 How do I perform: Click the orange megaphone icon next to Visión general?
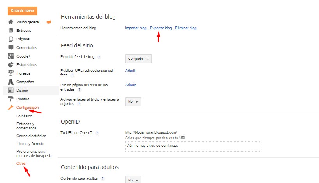[49, 22]
